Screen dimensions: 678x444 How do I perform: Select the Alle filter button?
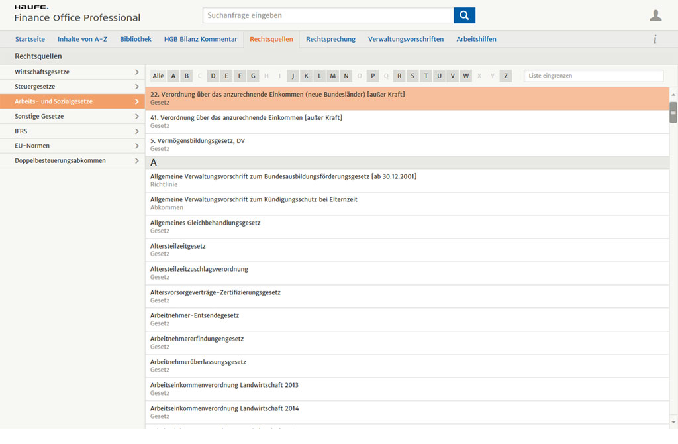[x=158, y=76]
